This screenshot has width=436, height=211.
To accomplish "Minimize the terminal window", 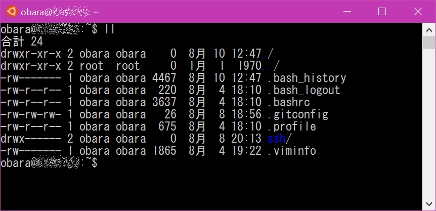I will pyautogui.click(x=347, y=12).
